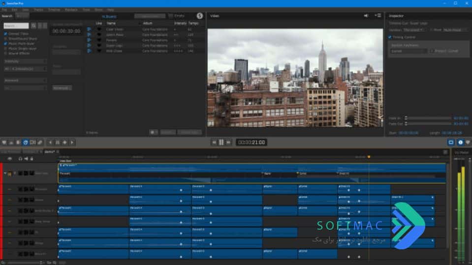Sort library by Name column header
Image resolution: width=472 pixels, height=265 pixels.
(111, 23)
